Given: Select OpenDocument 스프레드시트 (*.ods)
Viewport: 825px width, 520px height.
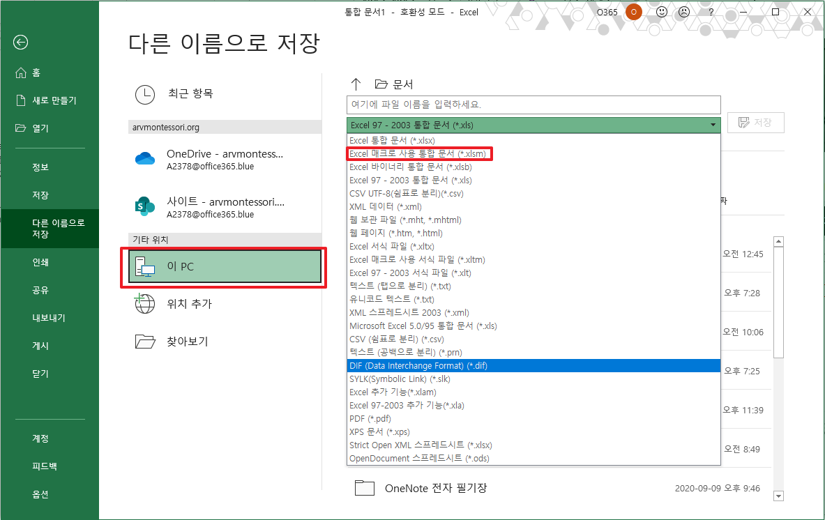Looking at the screenshot, I should [533, 459].
